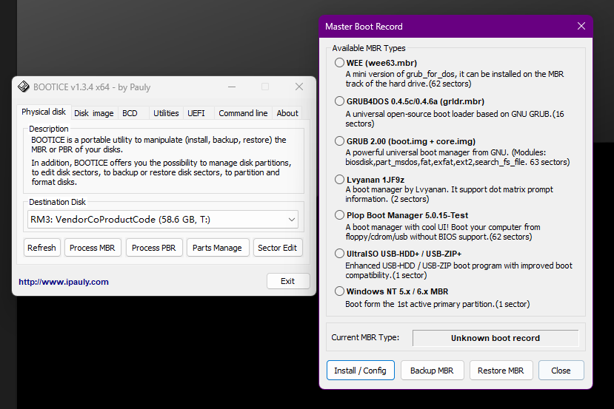Click the 'A boot manager by Lvyanan' description
Viewport: 614px width, 409px height.
pyautogui.click(x=449, y=194)
